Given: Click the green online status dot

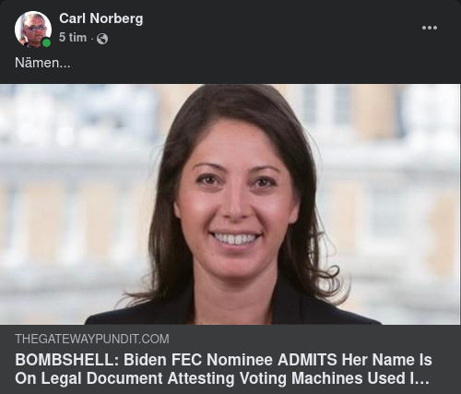Looking at the screenshot, I should point(46,42).
